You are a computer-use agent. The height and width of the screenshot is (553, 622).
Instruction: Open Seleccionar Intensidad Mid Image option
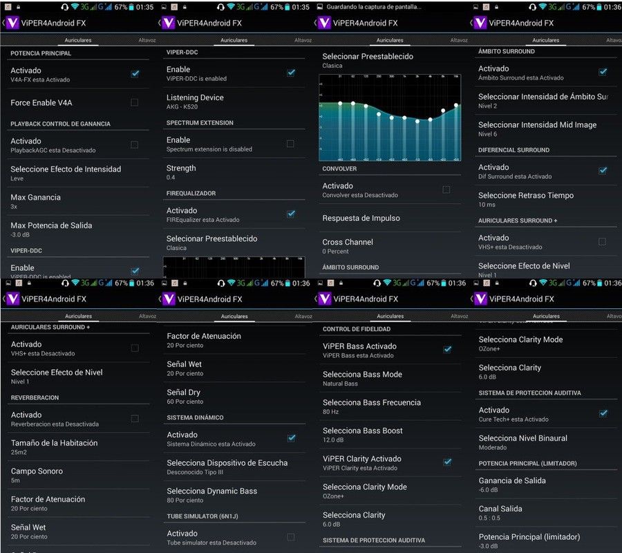(x=545, y=129)
